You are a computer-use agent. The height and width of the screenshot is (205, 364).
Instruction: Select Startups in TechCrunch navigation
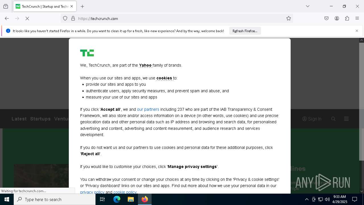point(40,119)
